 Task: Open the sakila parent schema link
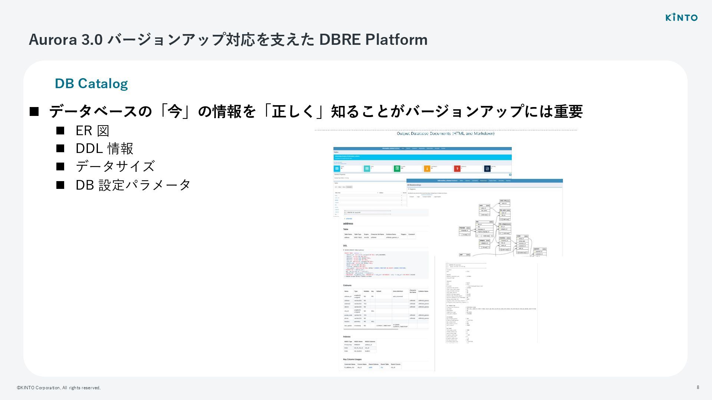click(370, 367)
